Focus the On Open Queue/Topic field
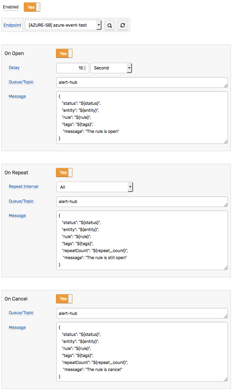The width and height of the screenshot is (233, 391). coord(142,82)
